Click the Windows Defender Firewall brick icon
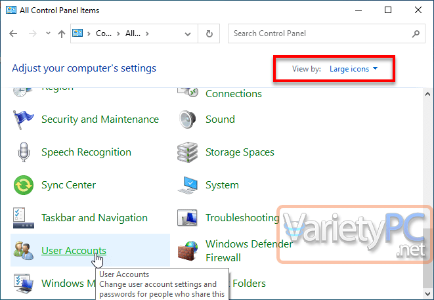The height and width of the screenshot is (300, 434). [187, 251]
